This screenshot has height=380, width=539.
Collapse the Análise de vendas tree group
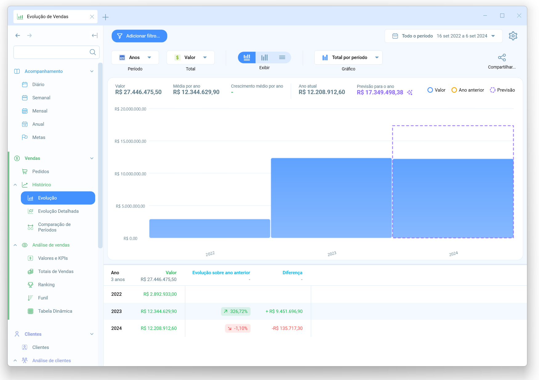point(15,245)
